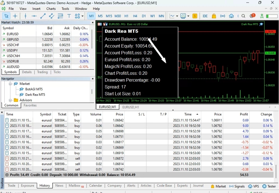The image size is (279, 193).
Task: Open the Tools menu
Action: (x=65, y=9)
